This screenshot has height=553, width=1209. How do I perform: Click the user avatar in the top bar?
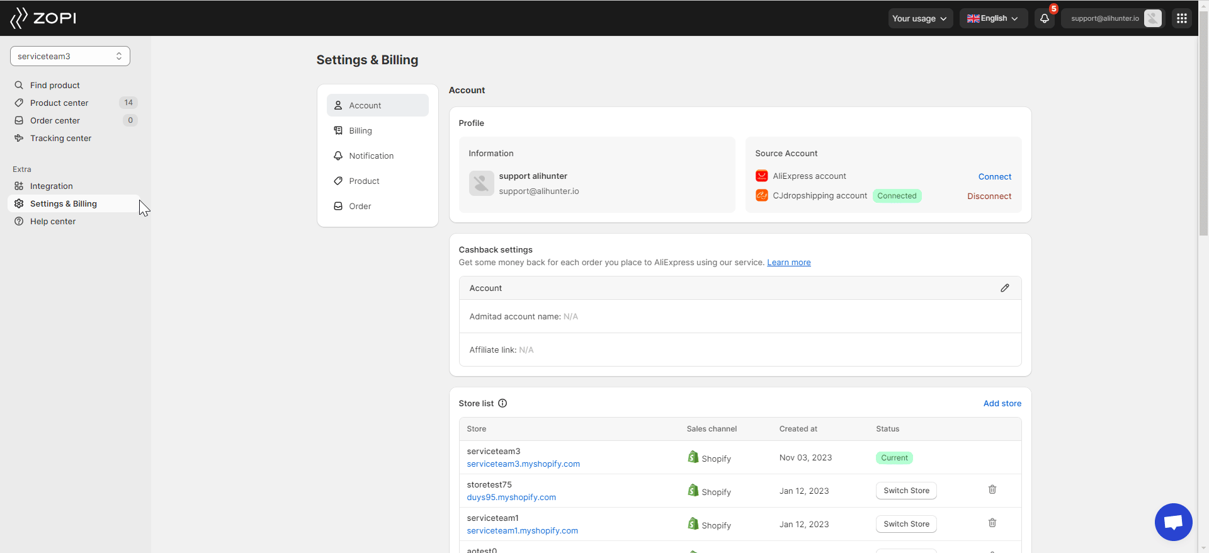(x=1152, y=18)
